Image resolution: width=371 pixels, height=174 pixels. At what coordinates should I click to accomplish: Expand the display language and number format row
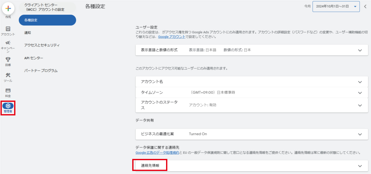pos(360,50)
